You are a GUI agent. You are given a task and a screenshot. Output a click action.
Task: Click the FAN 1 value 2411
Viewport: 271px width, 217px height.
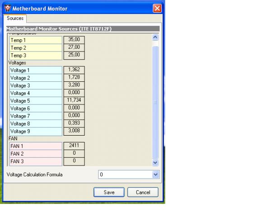pyautogui.click(x=74, y=146)
